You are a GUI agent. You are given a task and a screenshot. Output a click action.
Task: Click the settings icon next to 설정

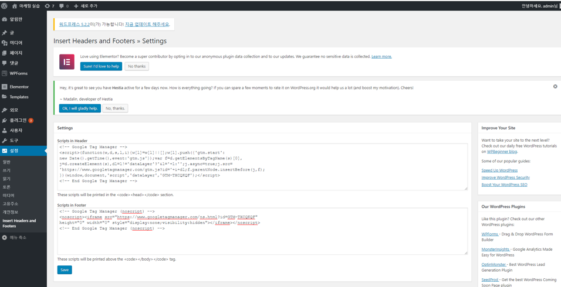pyautogui.click(x=4, y=151)
